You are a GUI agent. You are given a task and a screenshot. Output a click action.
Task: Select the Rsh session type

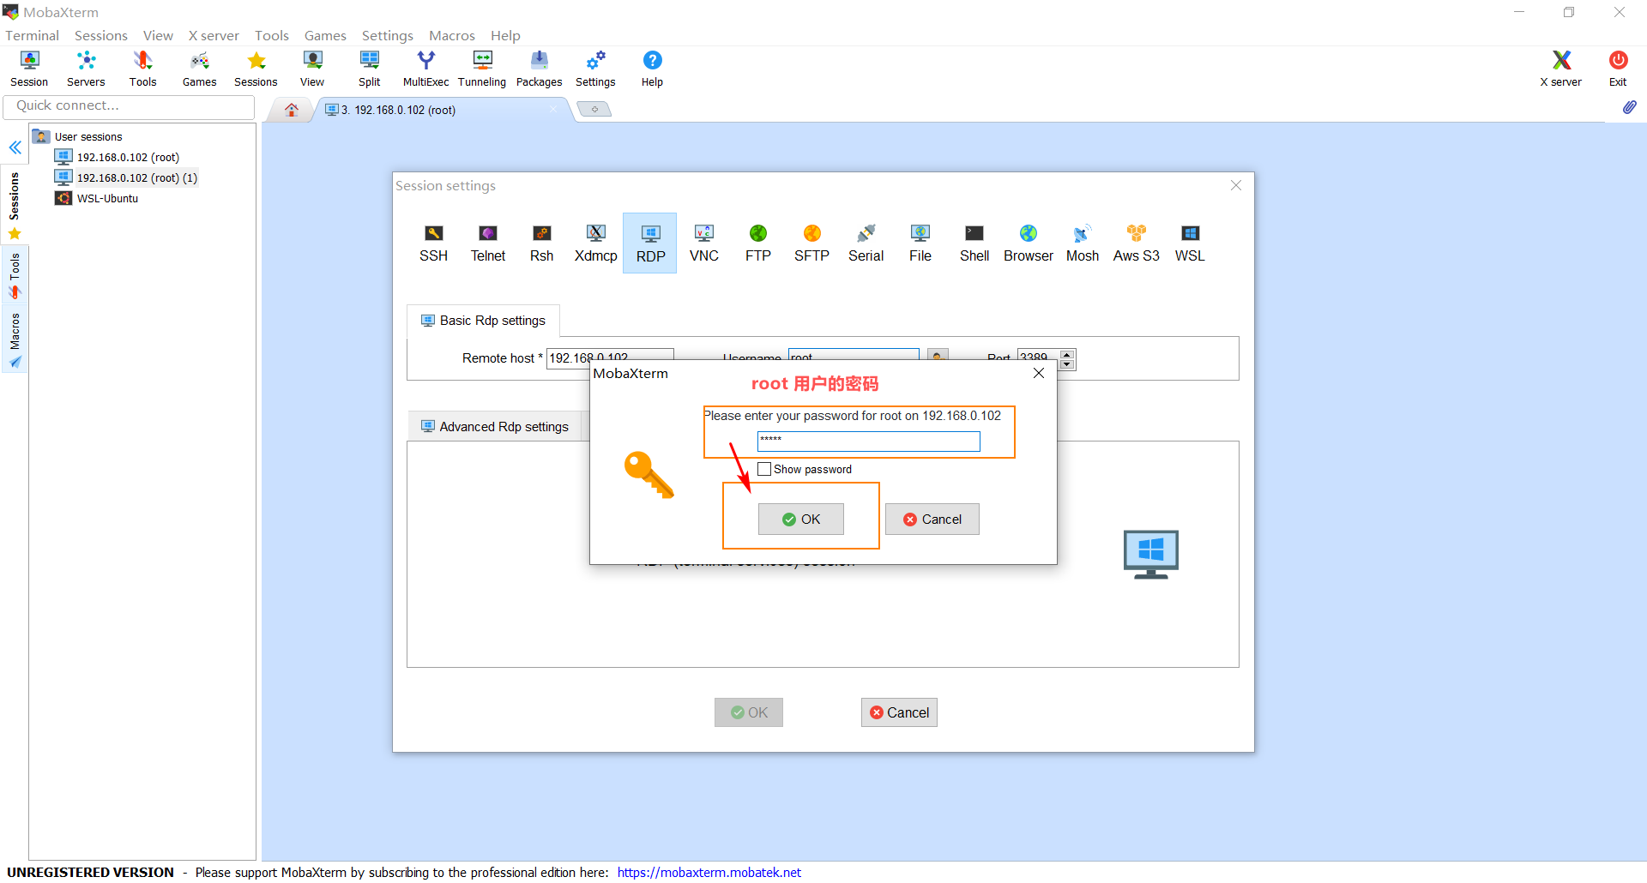[541, 243]
